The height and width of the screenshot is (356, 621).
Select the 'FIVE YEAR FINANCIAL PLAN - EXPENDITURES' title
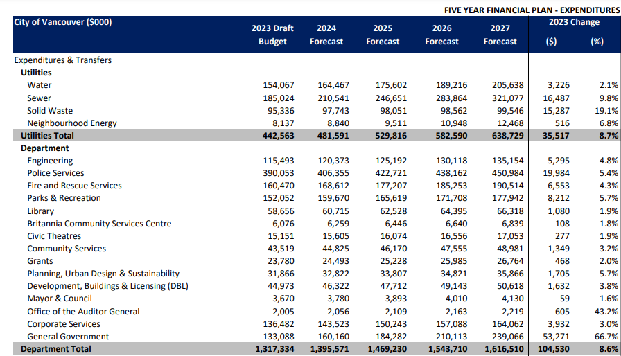click(532, 10)
